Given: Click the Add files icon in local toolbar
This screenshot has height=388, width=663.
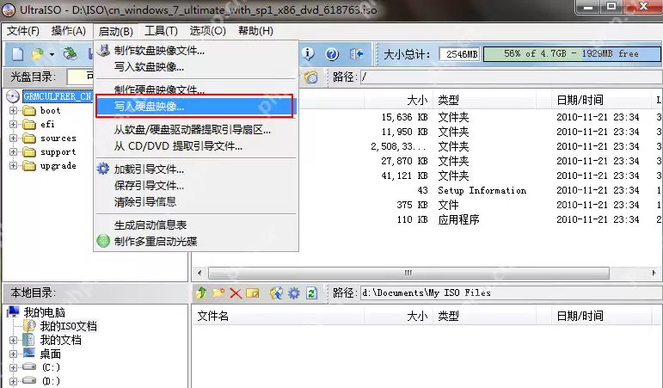Looking at the screenshot, I should [276, 293].
